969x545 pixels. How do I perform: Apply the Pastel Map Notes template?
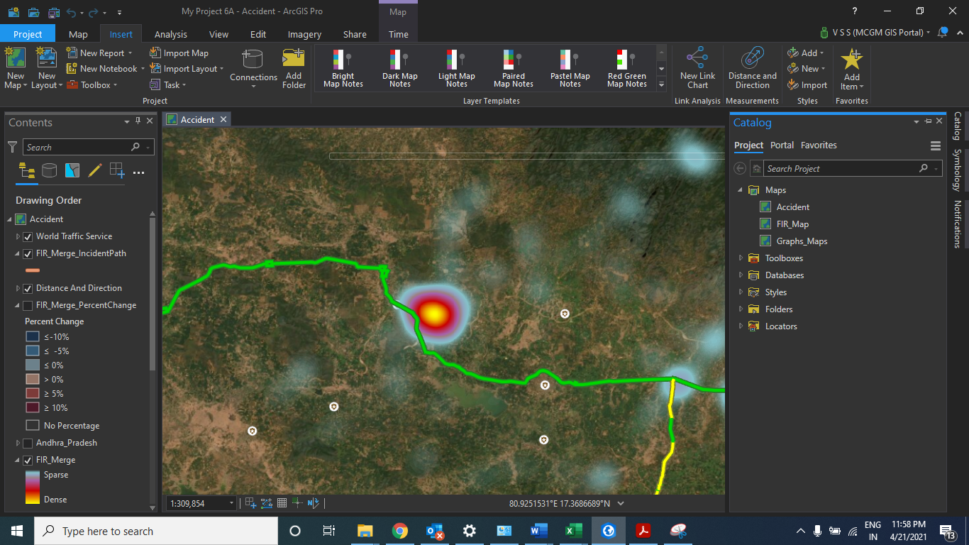[x=570, y=67]
